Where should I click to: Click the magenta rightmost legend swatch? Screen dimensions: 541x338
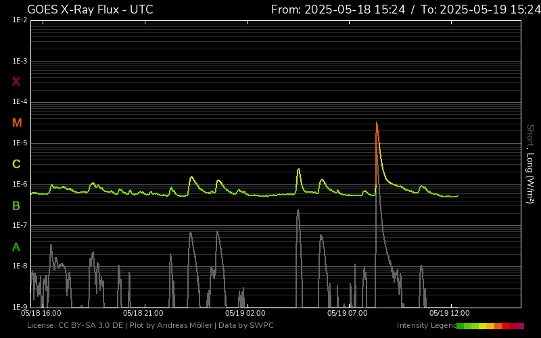(x=521, y=326)
